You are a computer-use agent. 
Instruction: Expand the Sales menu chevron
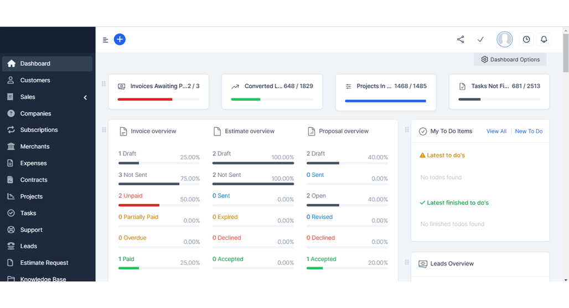85,97
